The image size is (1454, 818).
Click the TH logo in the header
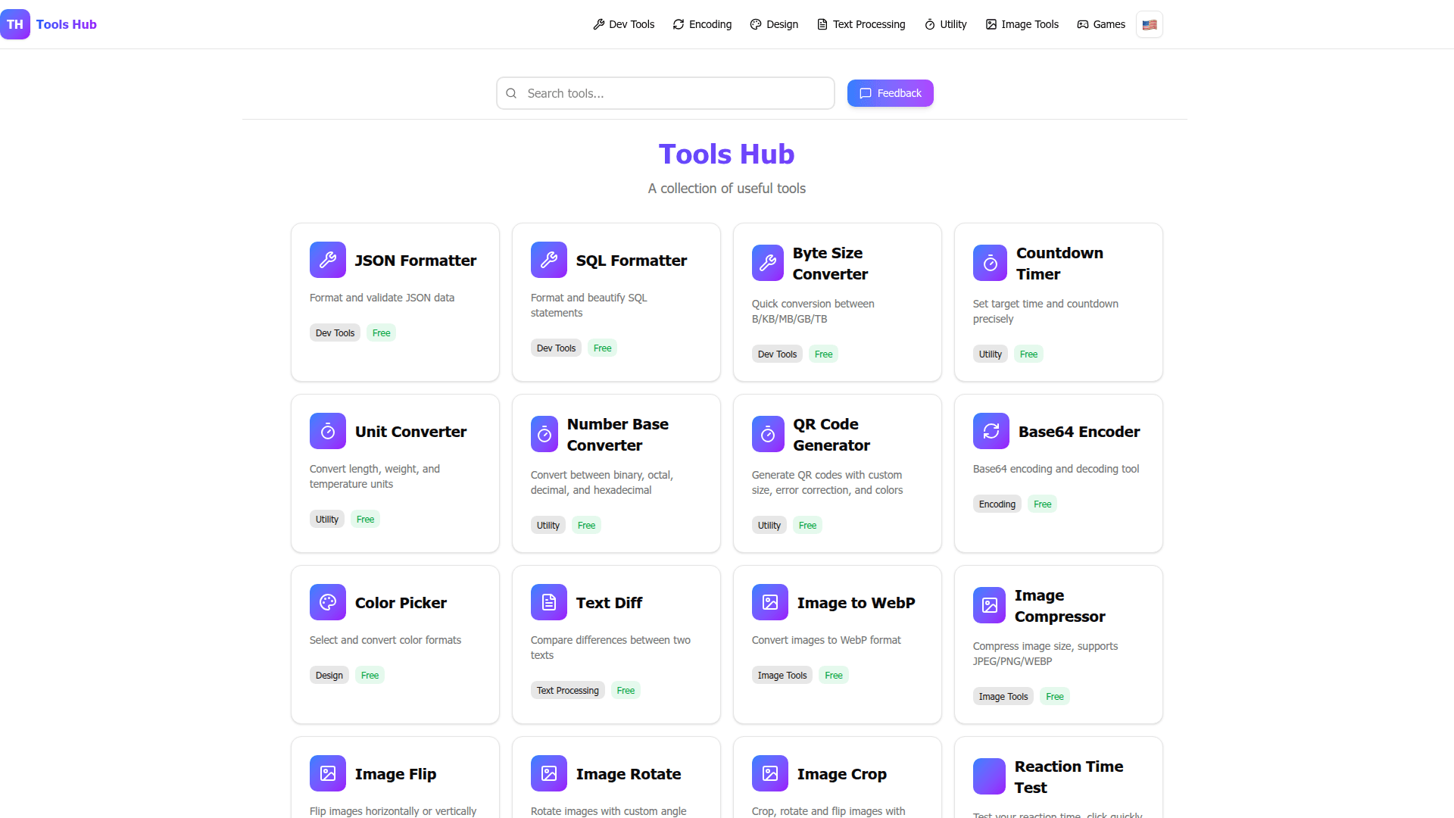[x=15, y=23]
